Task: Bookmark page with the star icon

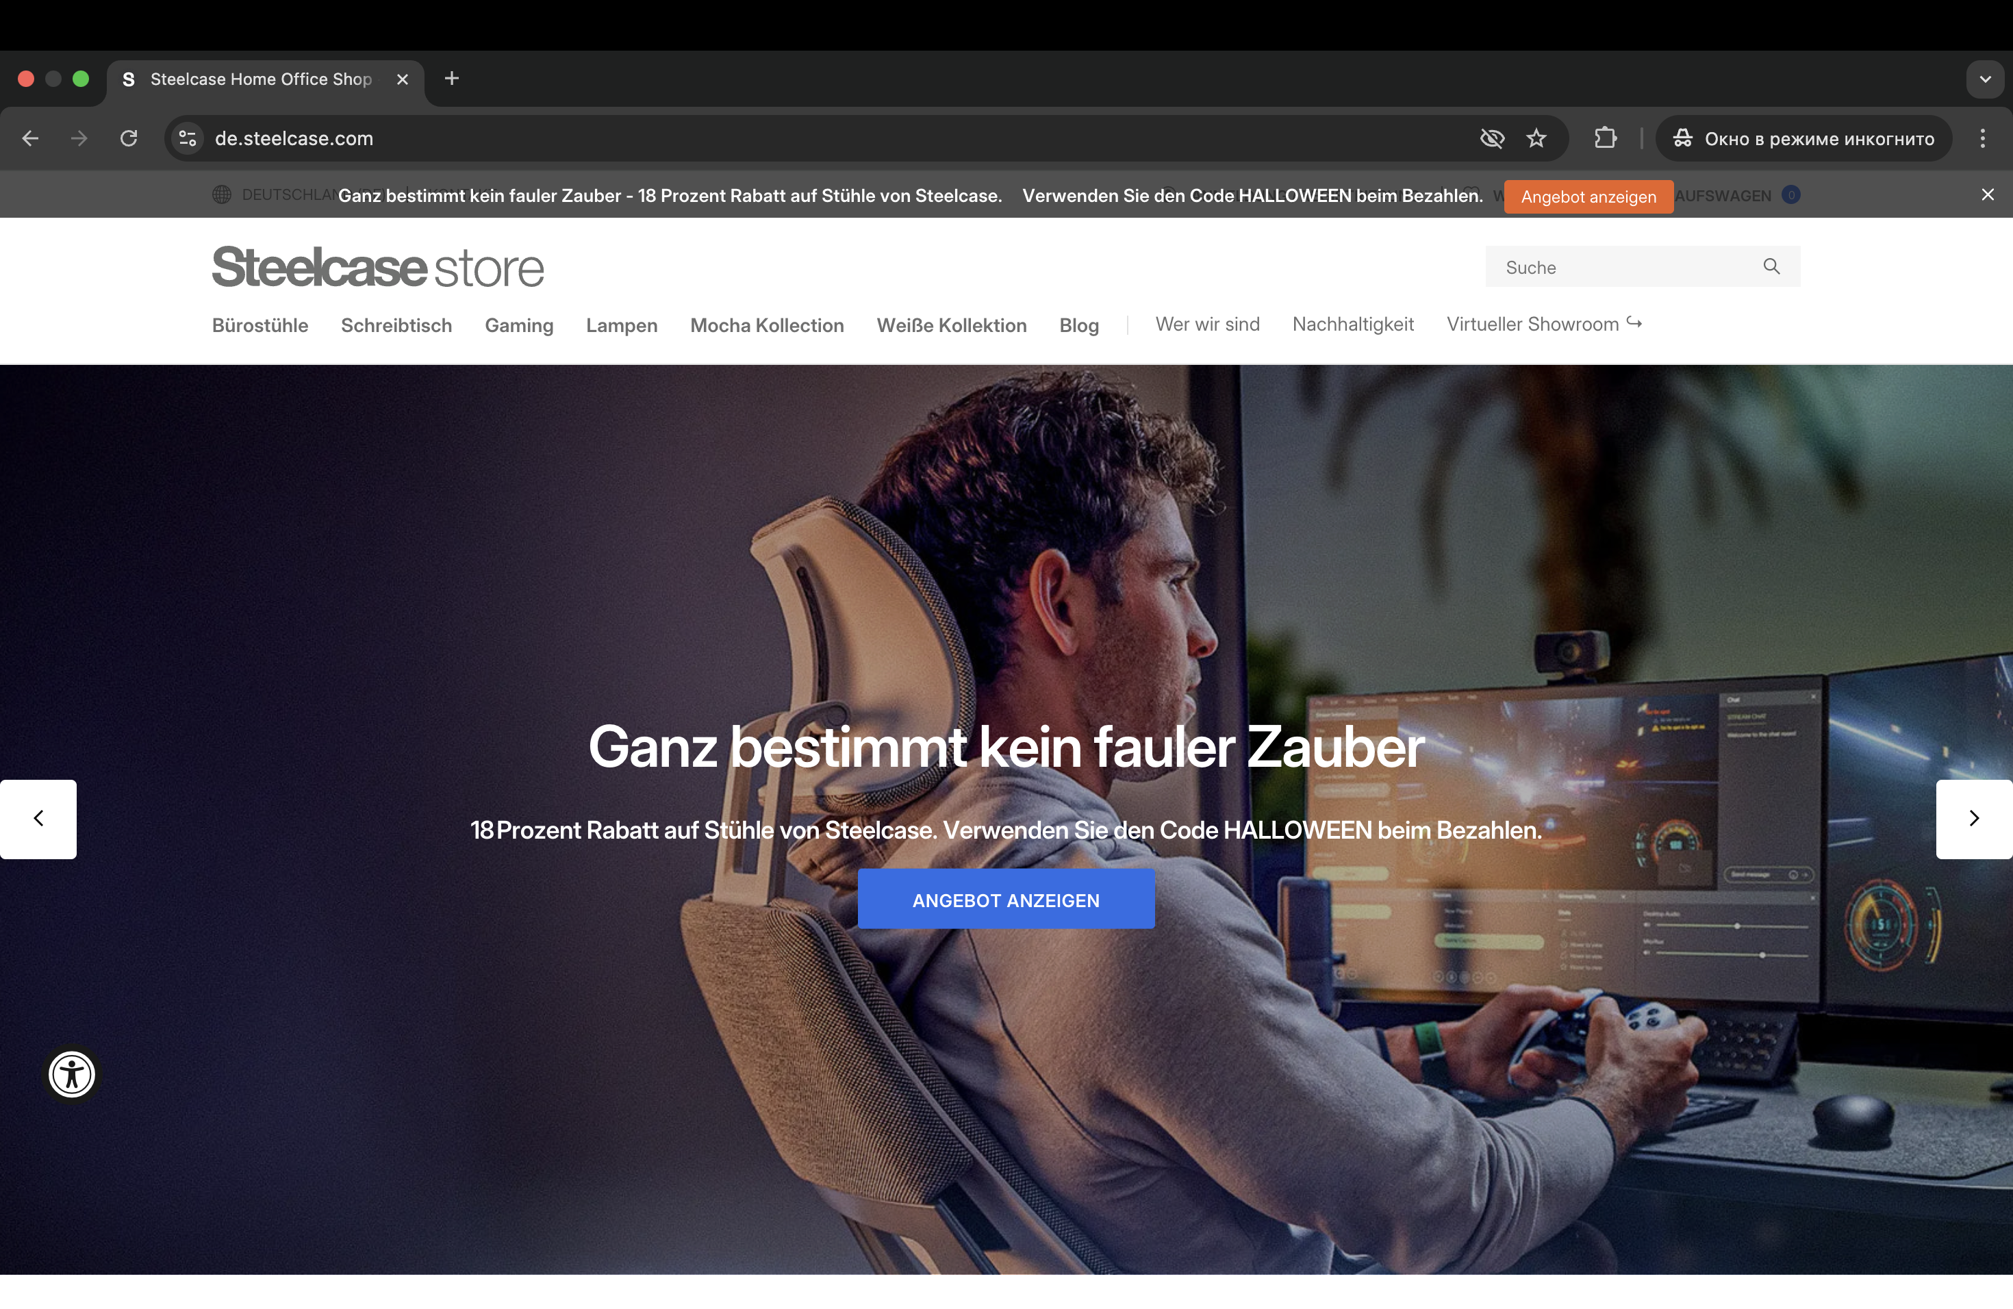Action: [1536, 138]
